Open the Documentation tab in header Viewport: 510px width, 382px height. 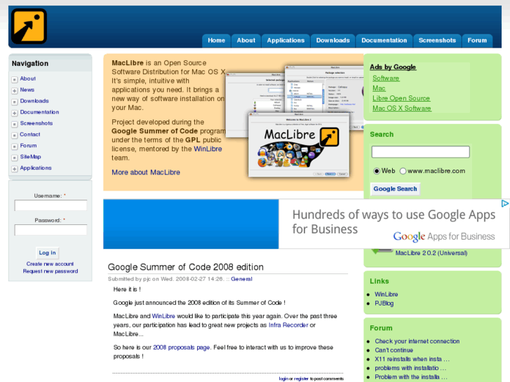[384, 41]
